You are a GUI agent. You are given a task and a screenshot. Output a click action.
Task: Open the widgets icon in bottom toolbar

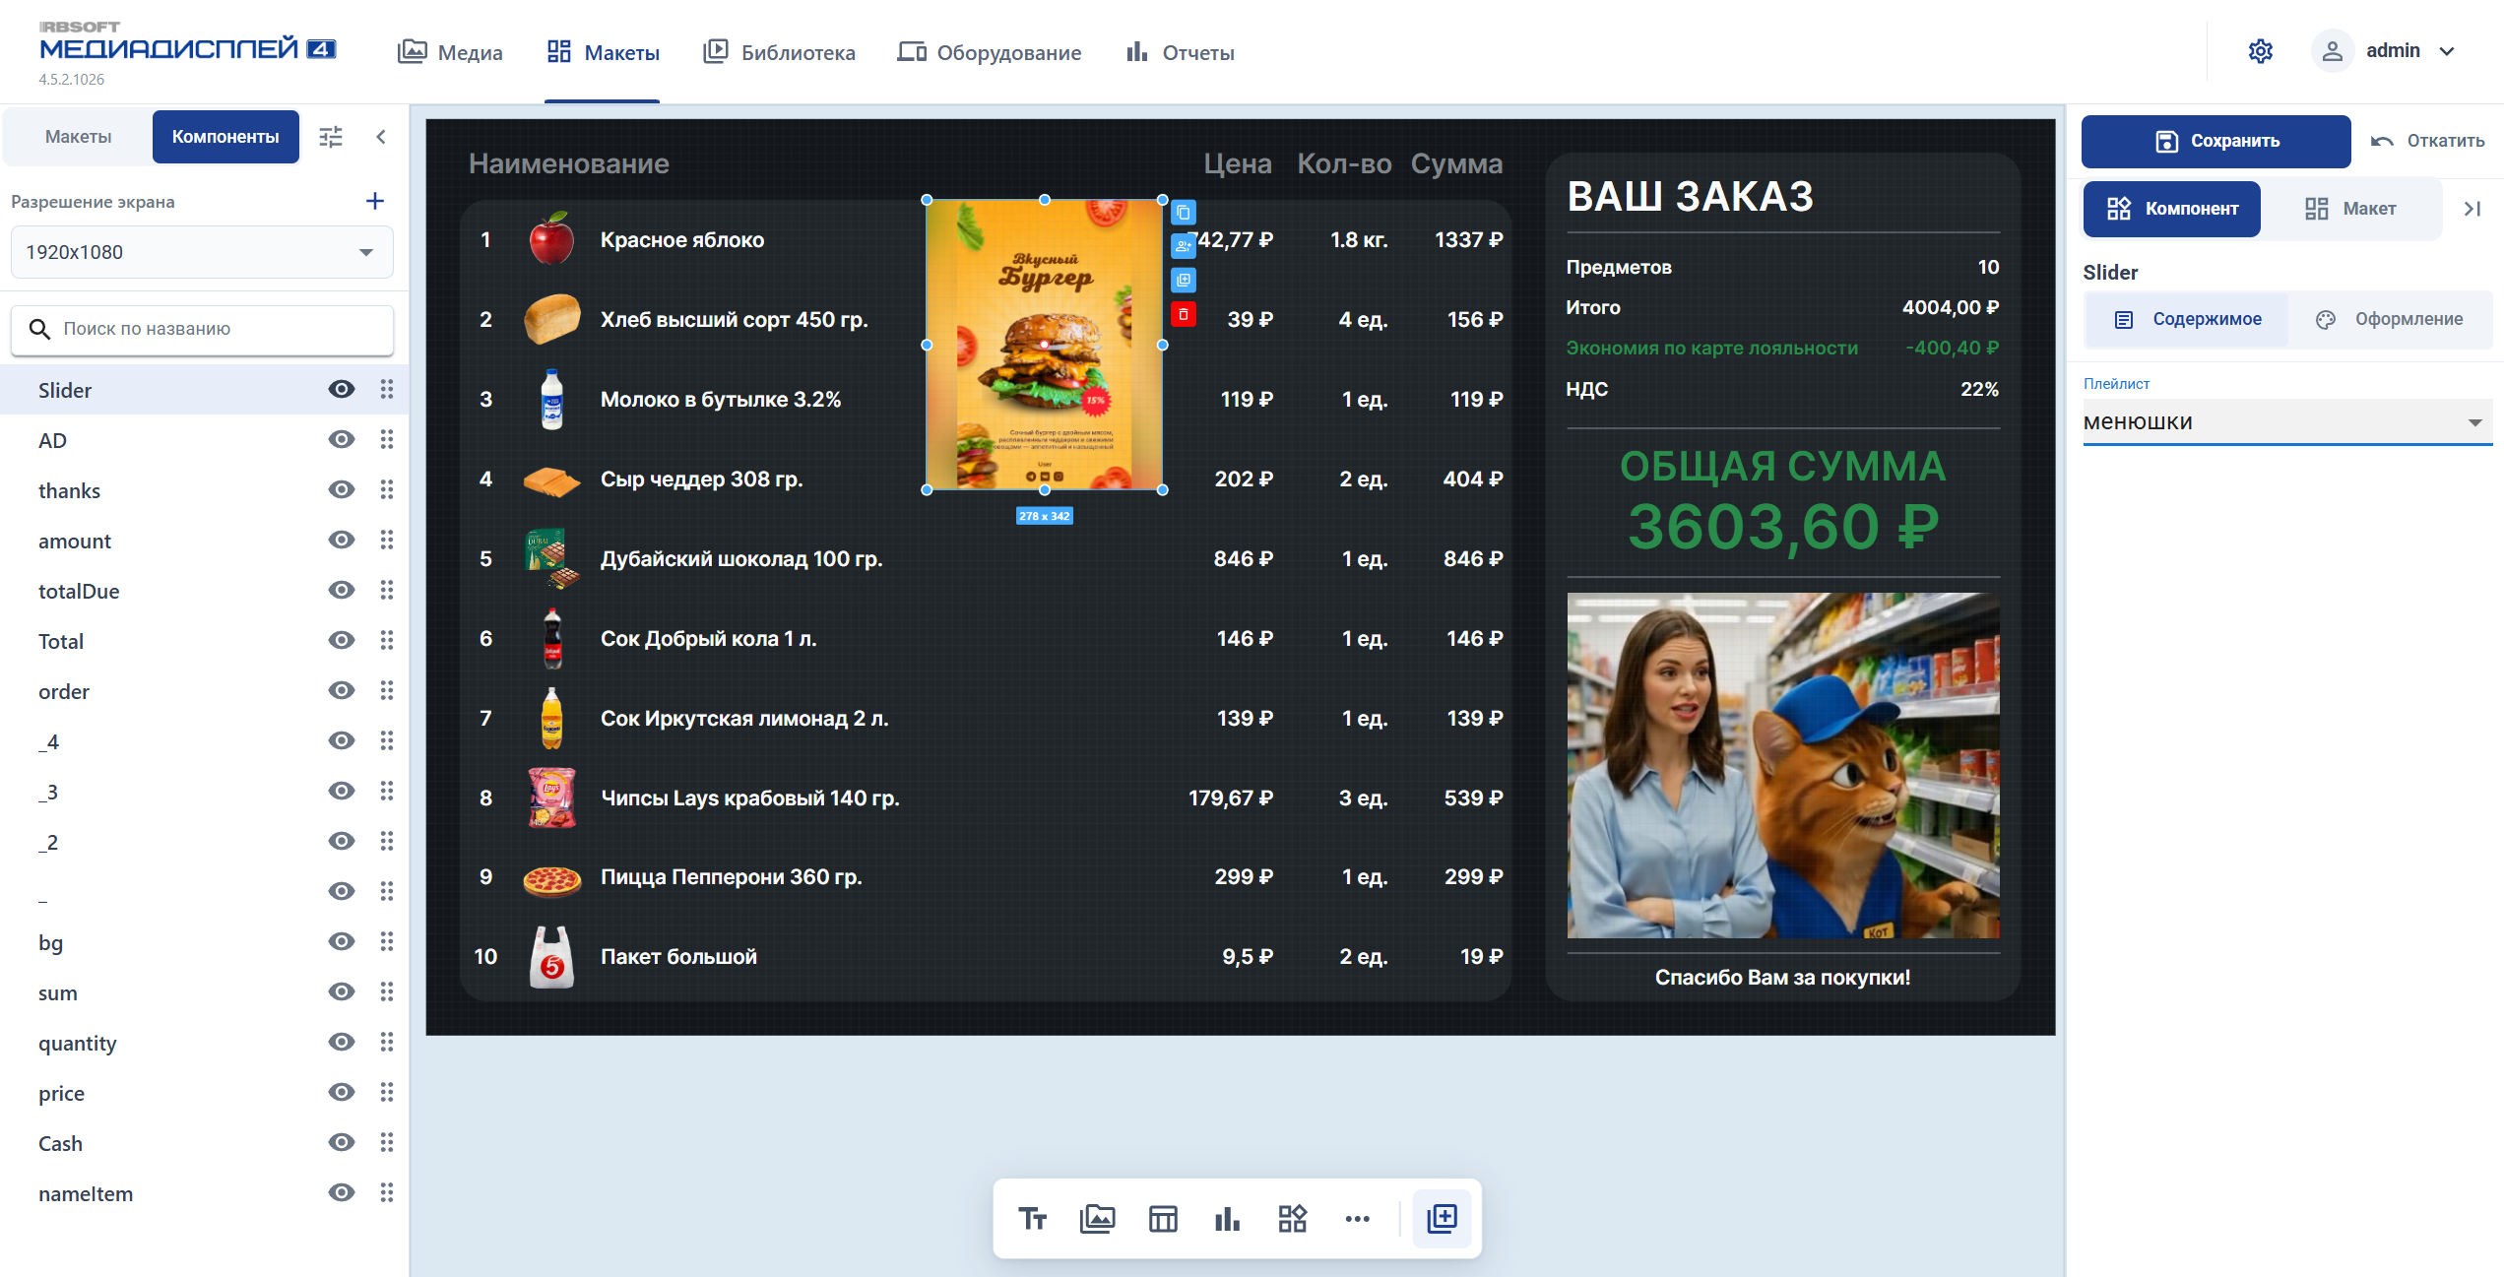(1292, 1219)
